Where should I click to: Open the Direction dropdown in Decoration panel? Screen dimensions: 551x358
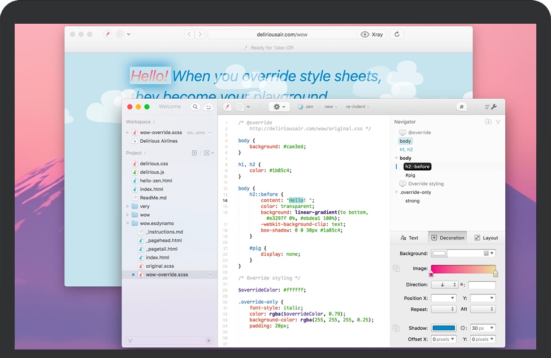(444, 285)
